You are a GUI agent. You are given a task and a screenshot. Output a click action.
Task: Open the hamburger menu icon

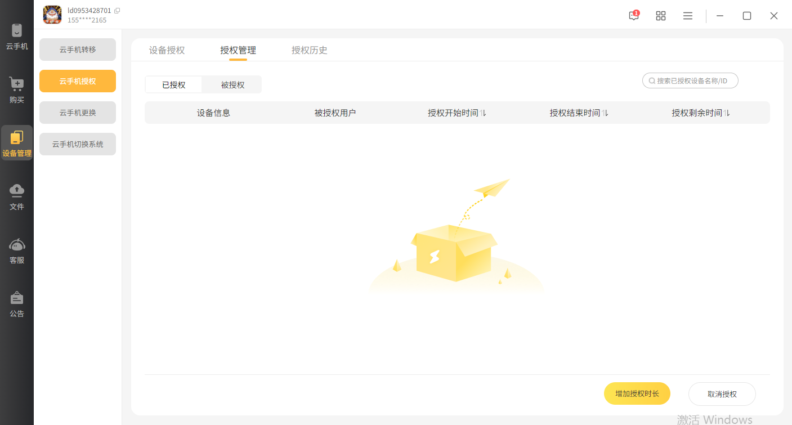point(688,16)
